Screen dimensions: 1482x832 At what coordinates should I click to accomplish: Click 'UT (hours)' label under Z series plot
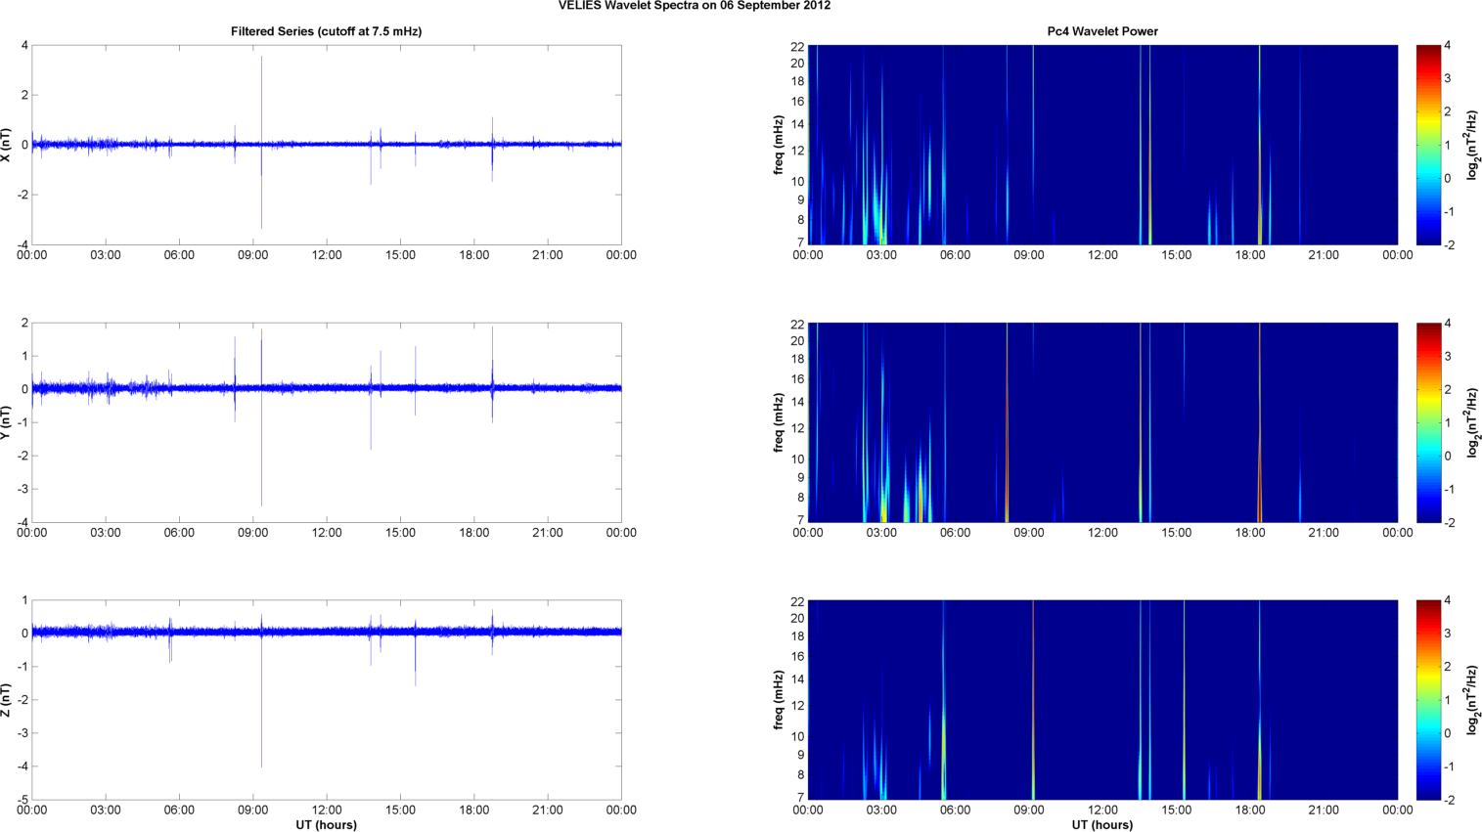click(x=326, y=825)
